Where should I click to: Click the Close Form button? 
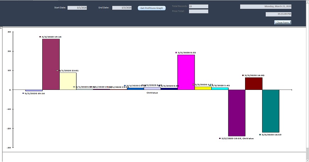coord(283,22)
